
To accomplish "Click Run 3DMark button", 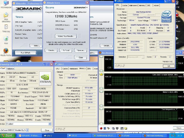I will 26,53.
